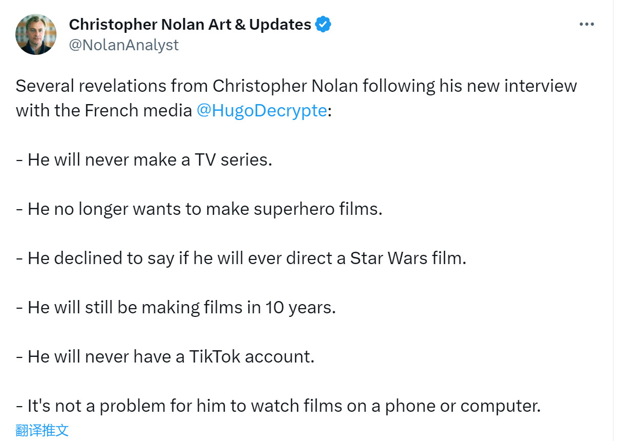
Task: Click the blue verified checkmark badge
Action: pos(323,24)
